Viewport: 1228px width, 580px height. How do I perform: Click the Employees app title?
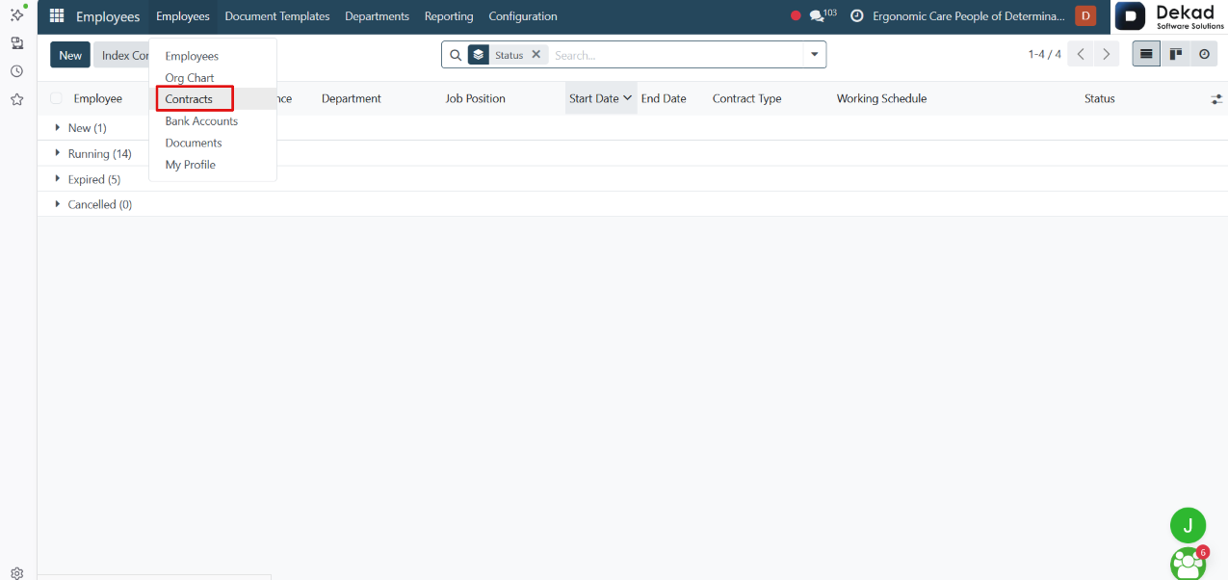(x=108, y=16)
